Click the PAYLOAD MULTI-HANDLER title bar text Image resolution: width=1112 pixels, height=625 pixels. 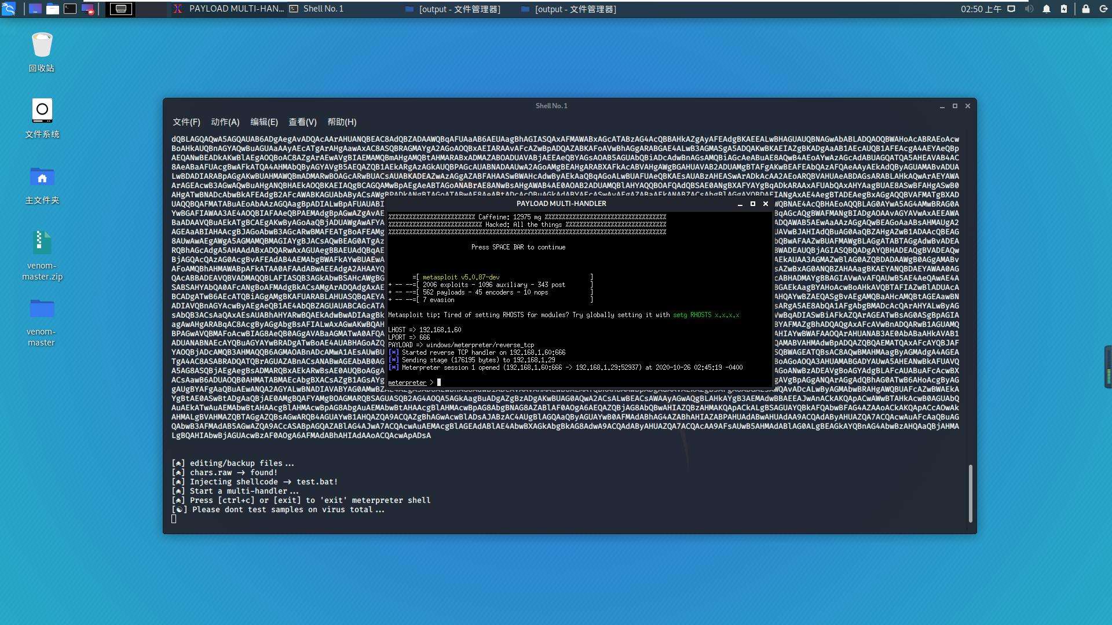(561, 204)
